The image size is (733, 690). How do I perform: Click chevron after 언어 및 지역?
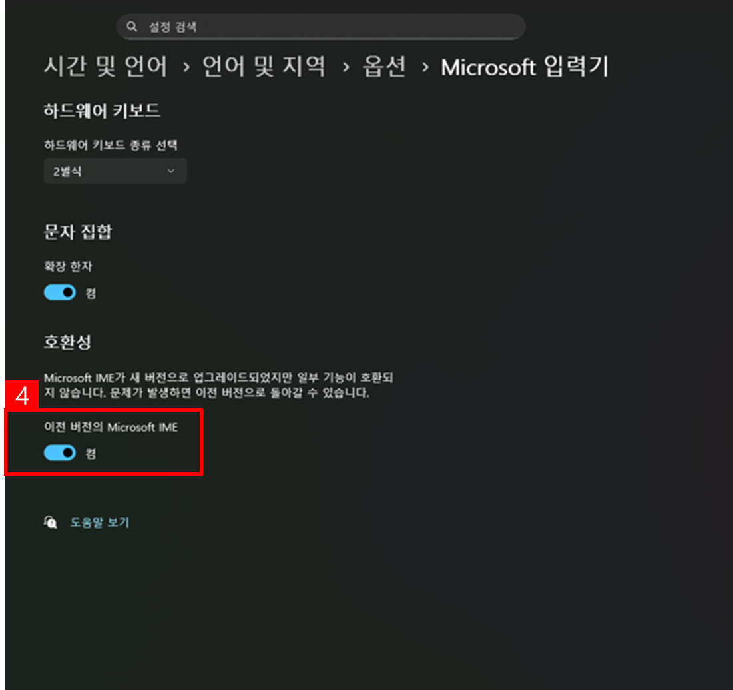346,67
